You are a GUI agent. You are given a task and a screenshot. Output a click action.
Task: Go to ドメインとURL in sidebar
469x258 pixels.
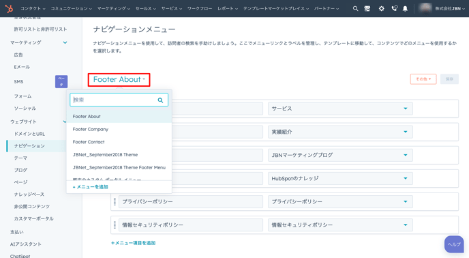tap(29, 134)
